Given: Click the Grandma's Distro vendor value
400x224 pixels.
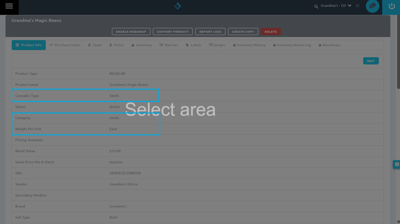Looking at the screenshot, I should pyautogui.click(x=124, y=184).
